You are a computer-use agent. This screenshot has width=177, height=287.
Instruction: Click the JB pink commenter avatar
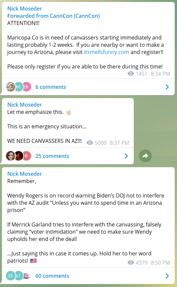coord(27,87)
